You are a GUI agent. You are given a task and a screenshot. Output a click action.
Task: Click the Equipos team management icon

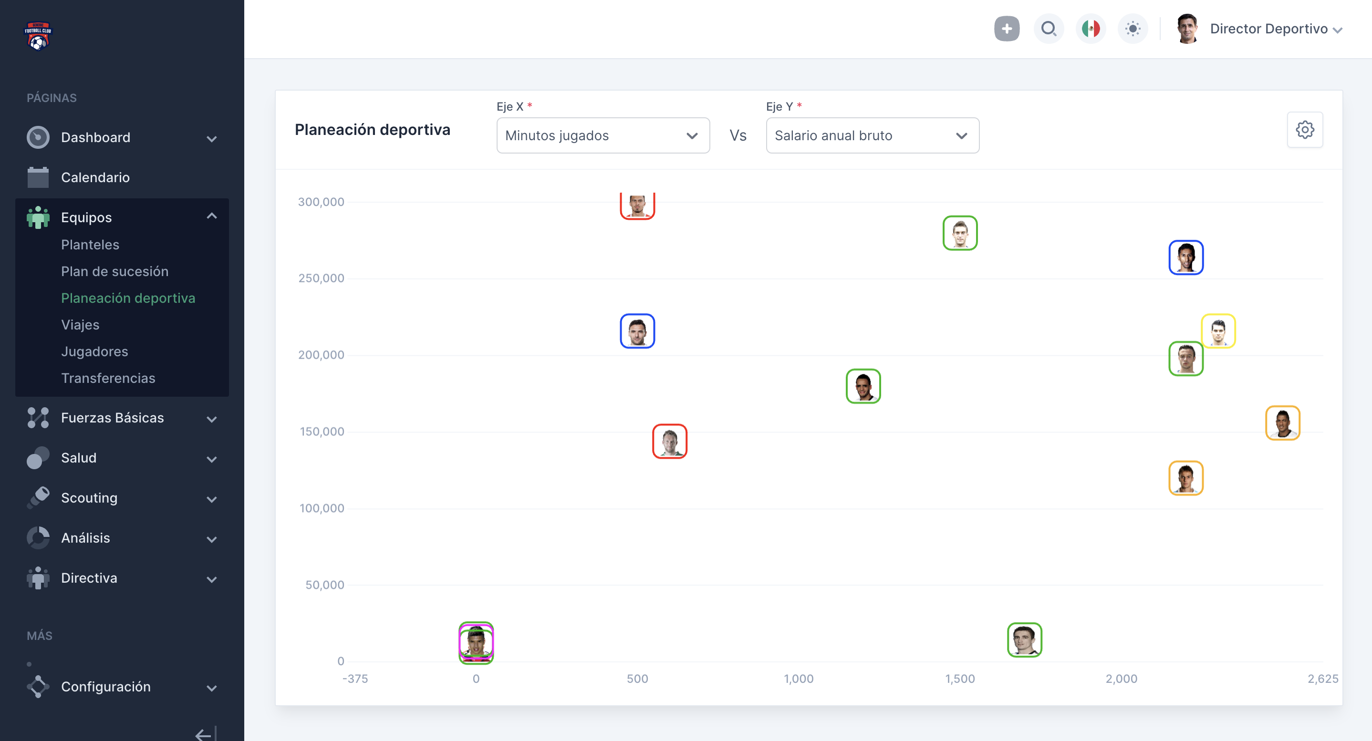pyautogui.click(x=37, y=216)
